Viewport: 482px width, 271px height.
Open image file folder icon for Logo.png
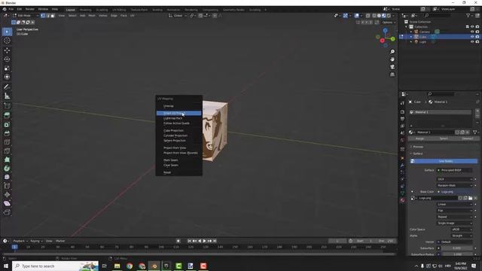pyautogui.click(x=470, y=198)
